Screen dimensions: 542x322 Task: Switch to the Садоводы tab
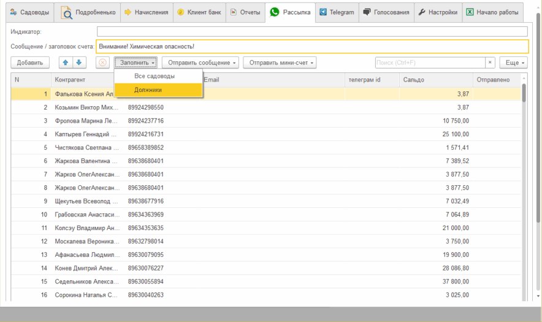click(29, 12)
